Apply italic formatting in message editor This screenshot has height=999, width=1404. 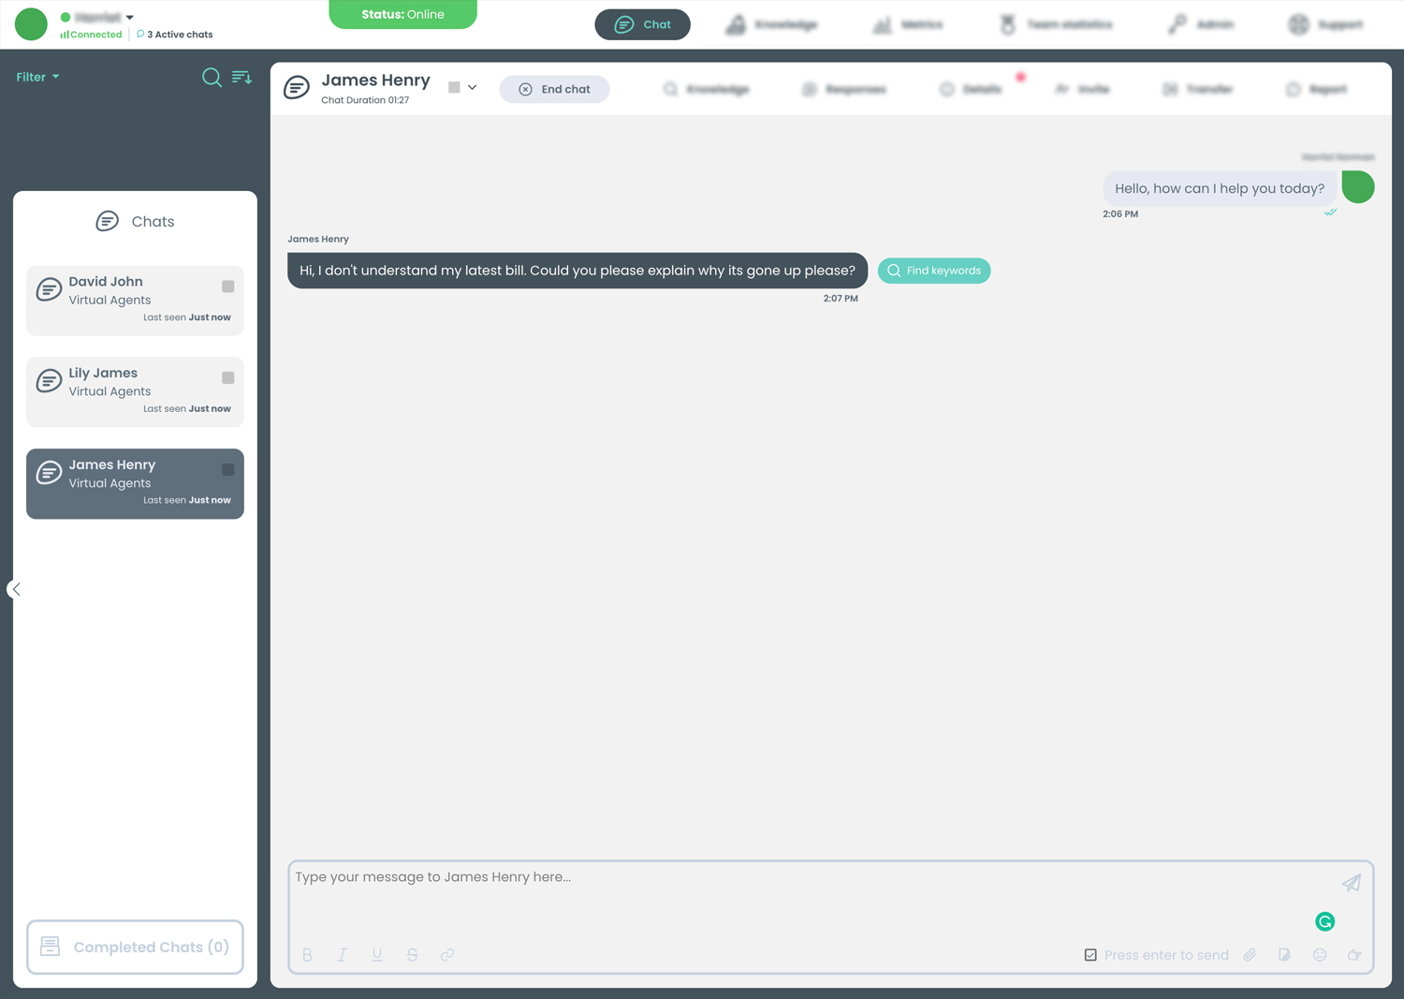(343, 955)
